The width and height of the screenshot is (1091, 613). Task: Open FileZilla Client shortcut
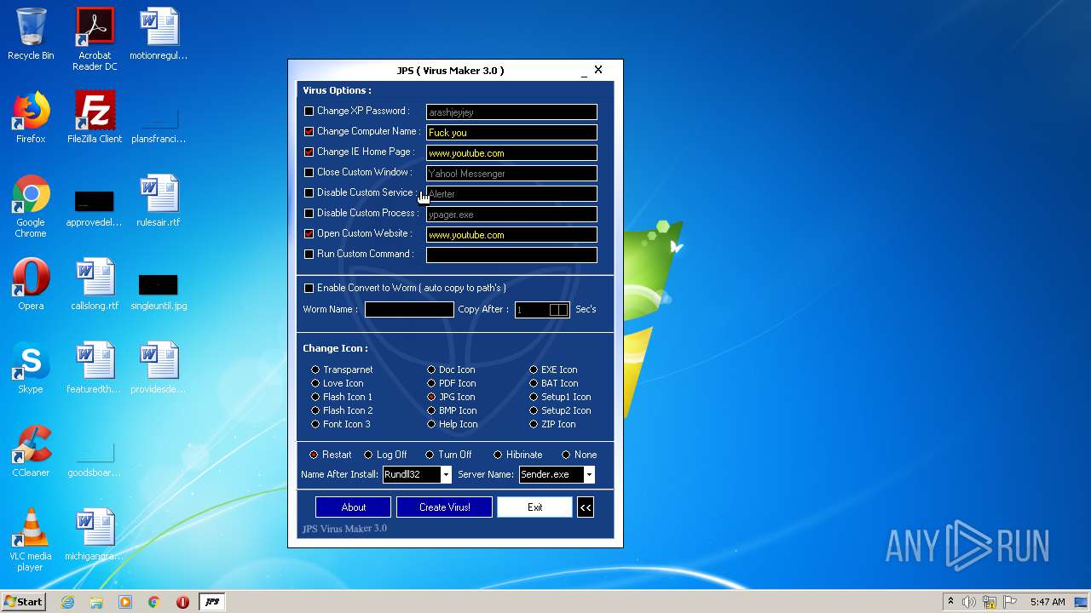(95, 117)
